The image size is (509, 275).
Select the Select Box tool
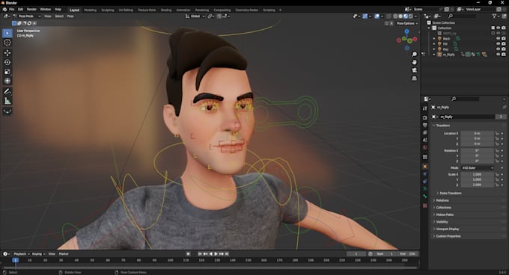[7, 33]
